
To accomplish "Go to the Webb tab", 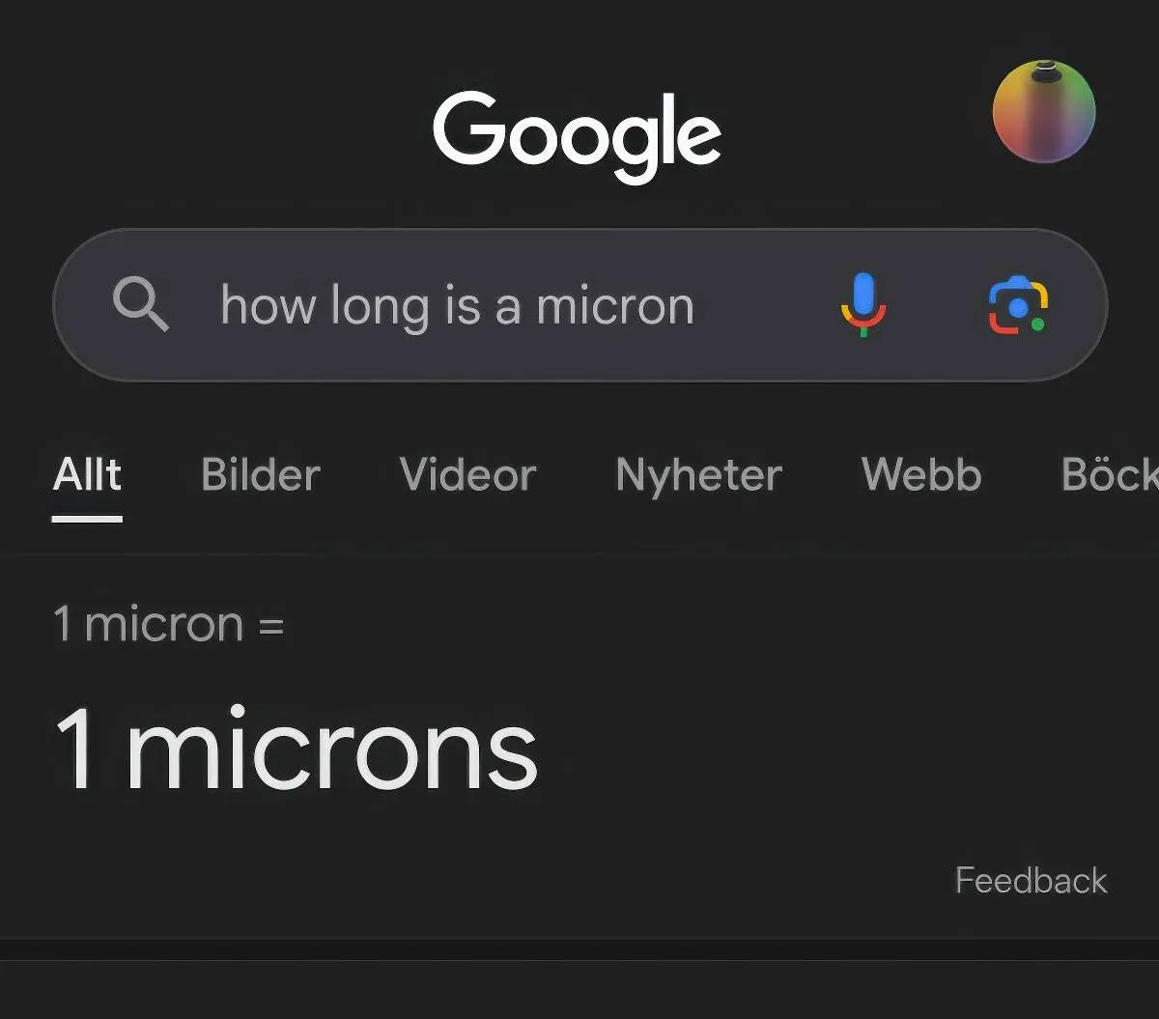I will pos(921,475).
